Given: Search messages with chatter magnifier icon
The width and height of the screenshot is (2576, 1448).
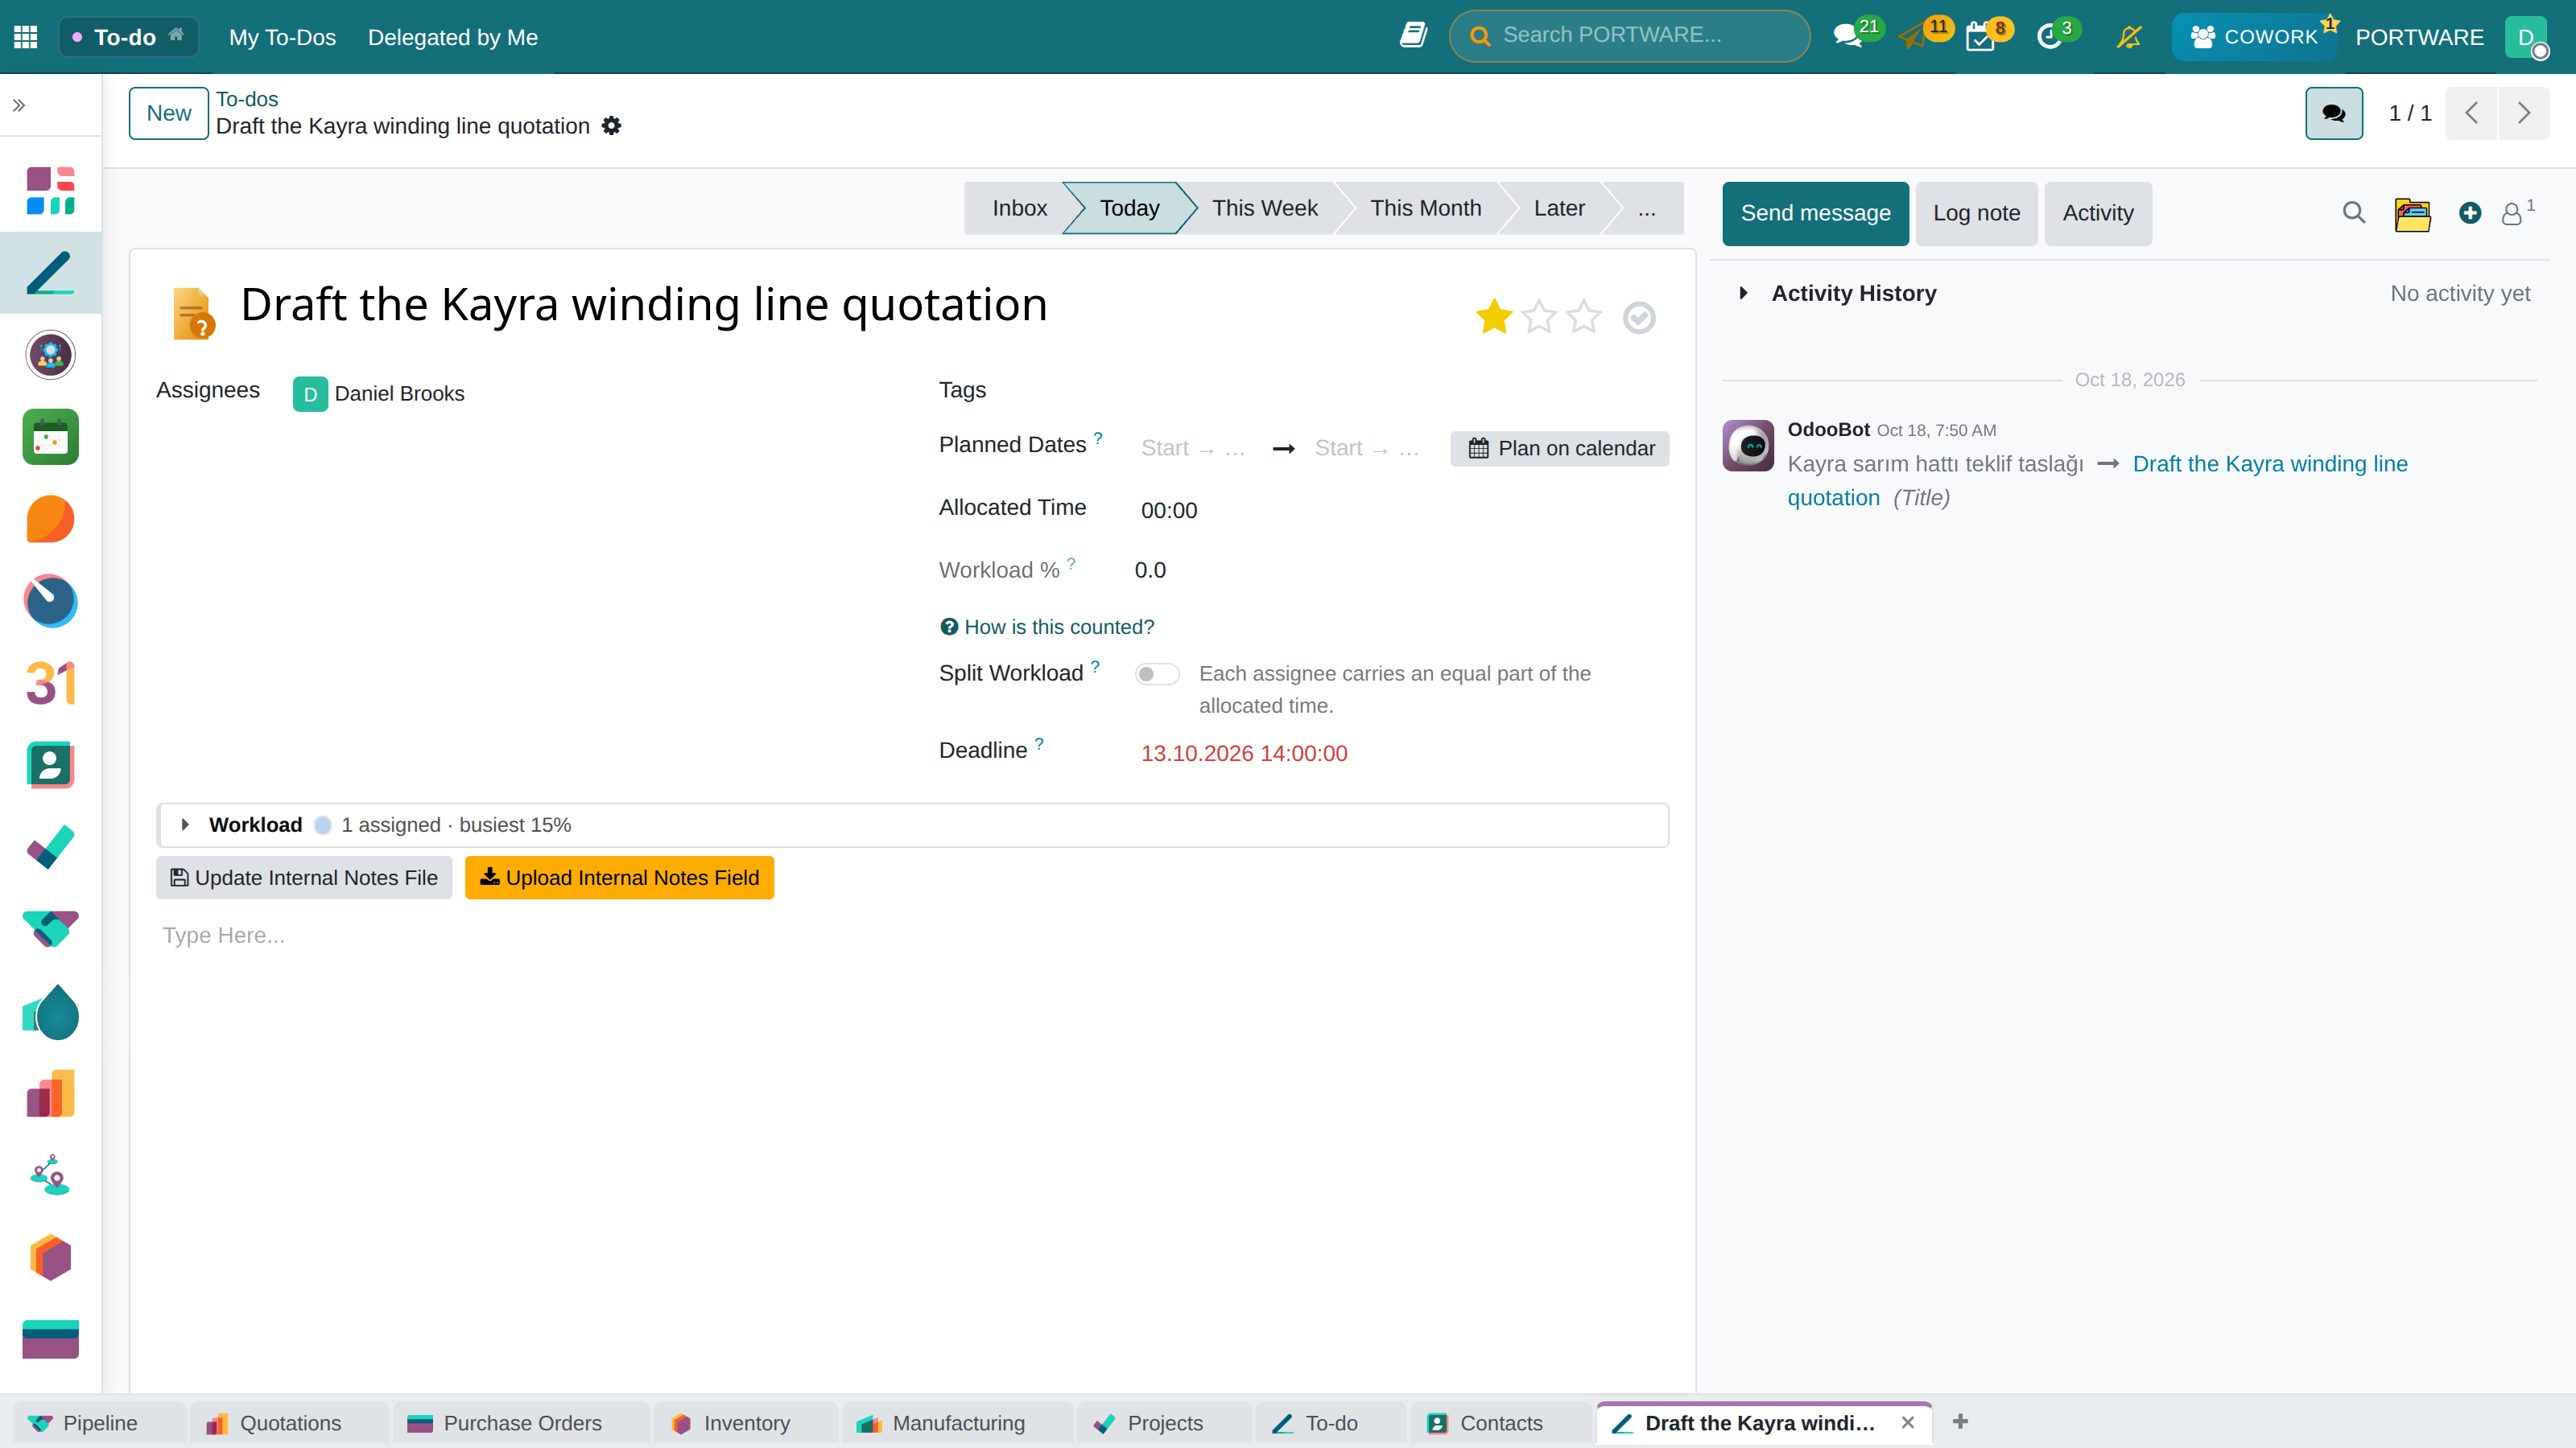Looking at the screenshot, I should pyautogui.click(x=2353, y=213).
